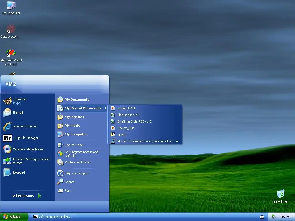Open ChaNinja Style RC5 v1.0 entry
295x221 pixels.
145,121
